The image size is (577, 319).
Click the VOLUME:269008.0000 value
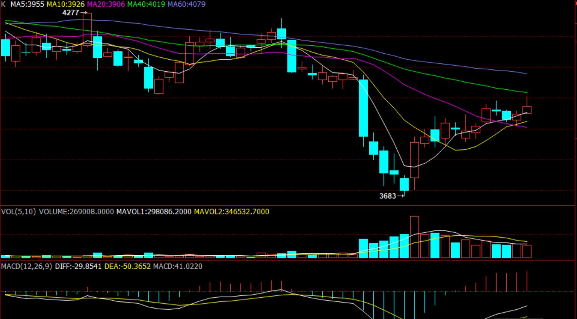coord(77,211)
